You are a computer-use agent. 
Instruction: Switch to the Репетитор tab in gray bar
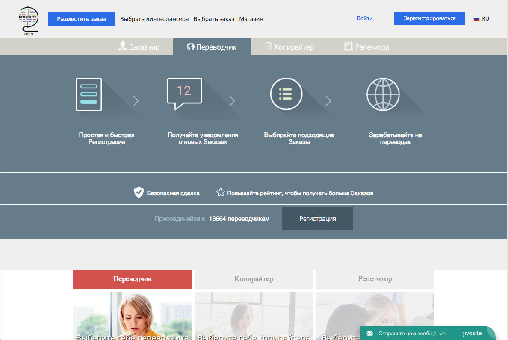tap(367, 47)
